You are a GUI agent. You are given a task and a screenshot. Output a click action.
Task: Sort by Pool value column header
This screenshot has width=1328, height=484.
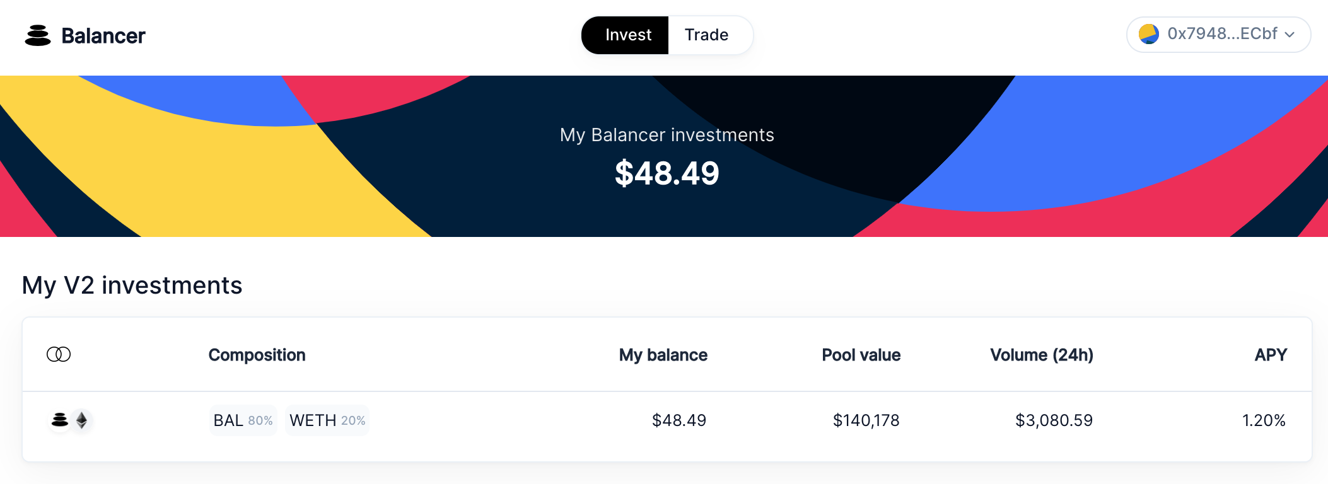tap(861, 355)
